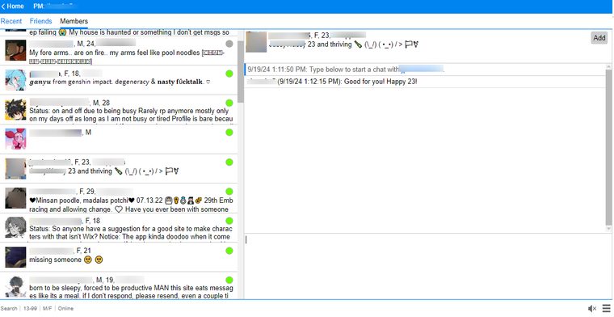Open avatar of 'Minsan poodle' member
The width and height of the screenshot is (614, 317).
pyautogui.click(x=15, y=198)
